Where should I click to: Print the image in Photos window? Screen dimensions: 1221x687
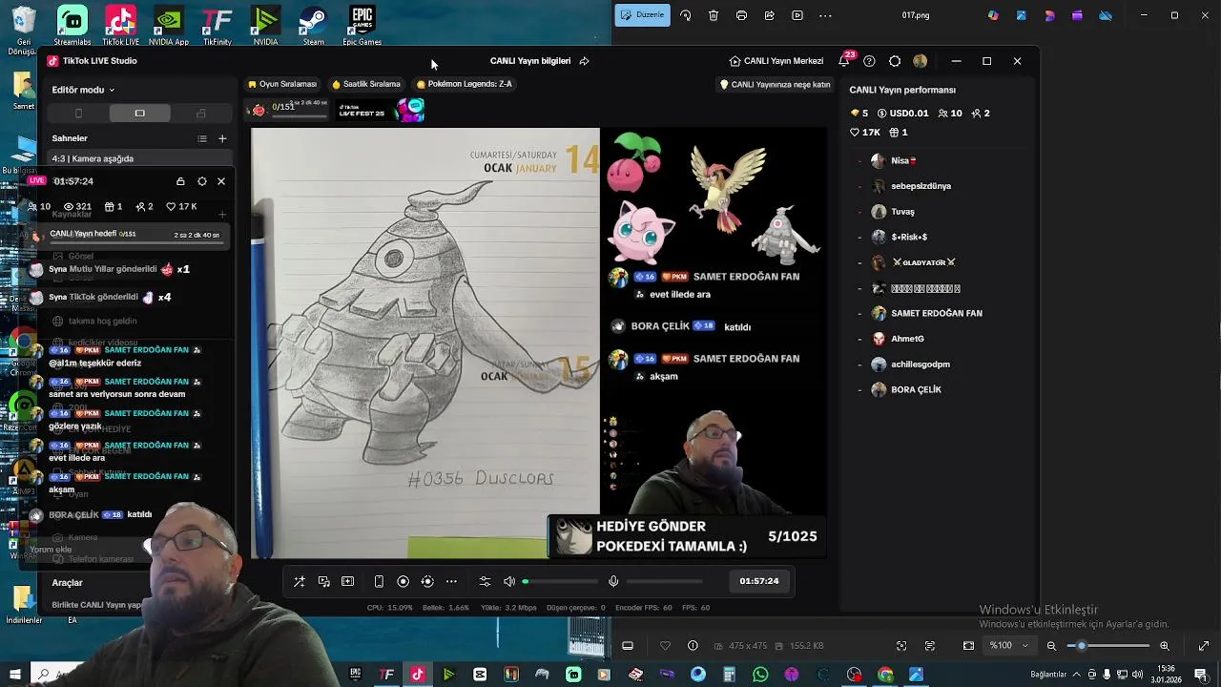click(x=741, y=15)
